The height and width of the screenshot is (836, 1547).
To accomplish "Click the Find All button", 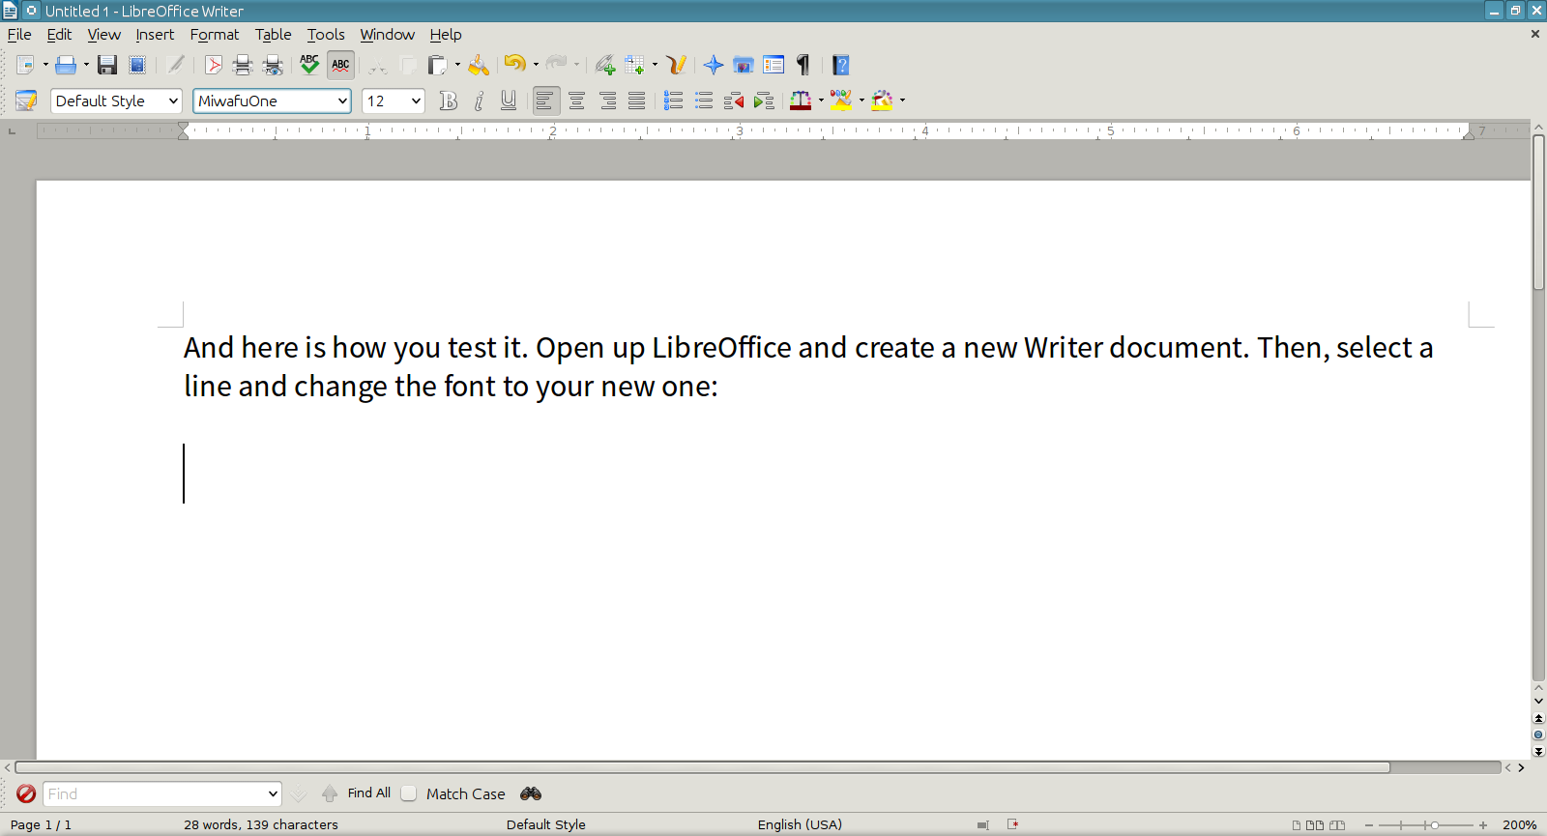I will tap(369, 793).
